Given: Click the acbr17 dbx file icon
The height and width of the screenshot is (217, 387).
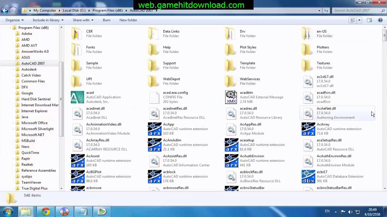Looking at the screenshot, I should (308, 177).
